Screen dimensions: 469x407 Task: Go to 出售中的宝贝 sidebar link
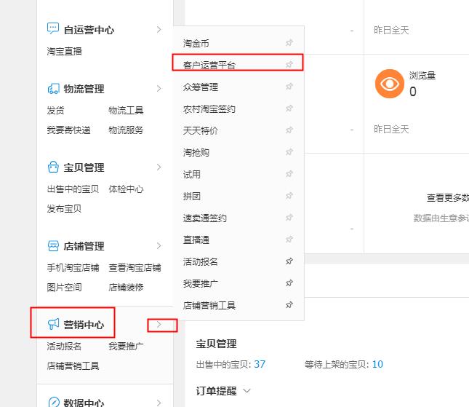coord(73,189)
